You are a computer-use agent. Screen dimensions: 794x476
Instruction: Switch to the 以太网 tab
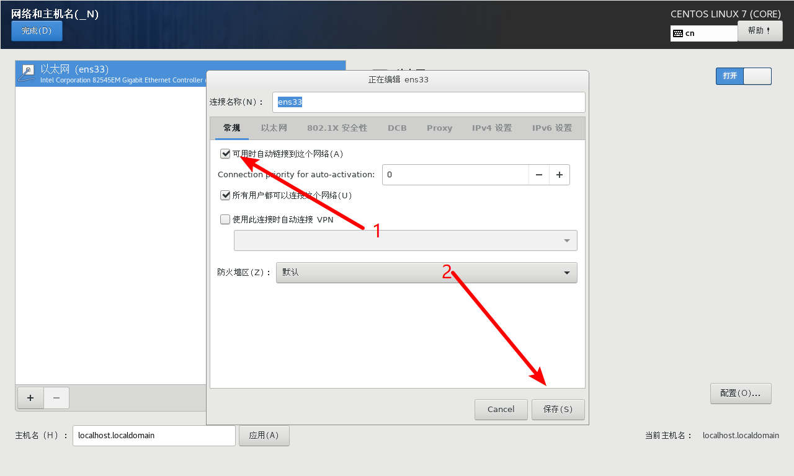[274, 128]
